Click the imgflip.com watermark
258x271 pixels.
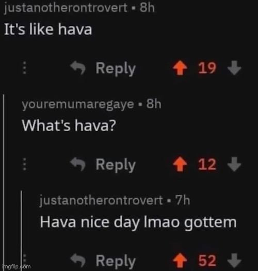click(17, 266)
